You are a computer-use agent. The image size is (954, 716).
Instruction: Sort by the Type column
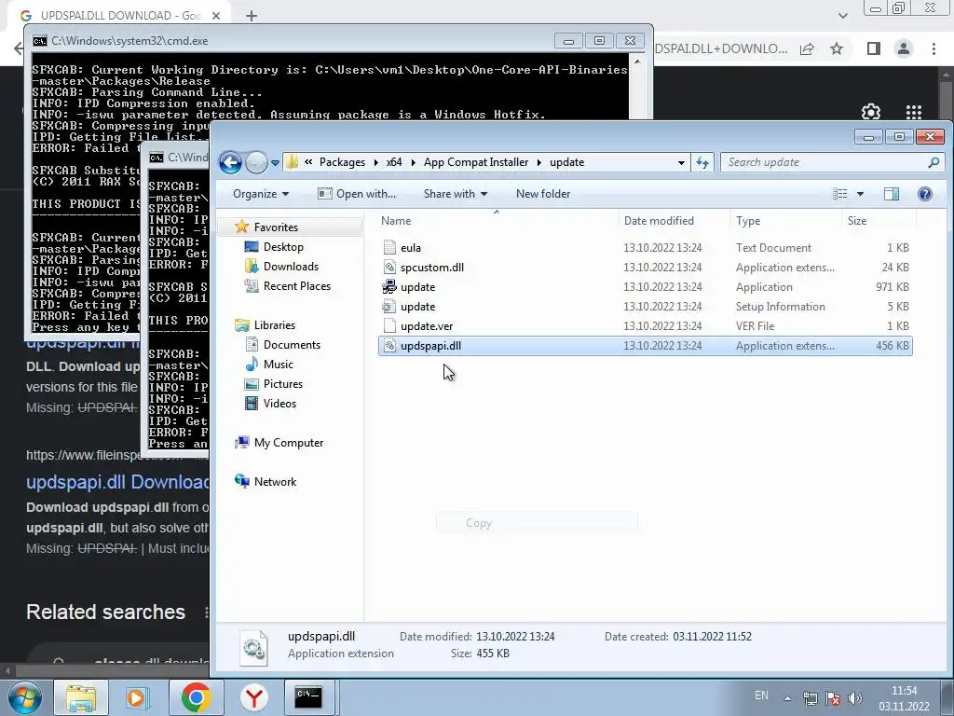click(x=785, y=221)
